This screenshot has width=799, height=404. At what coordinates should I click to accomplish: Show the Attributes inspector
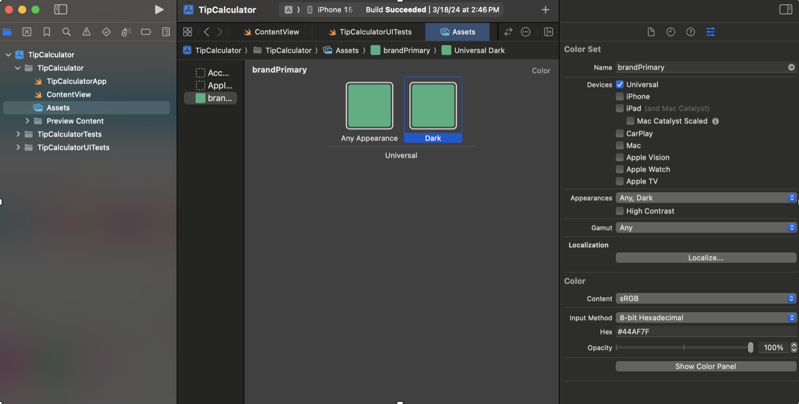click(x=710, y=32)
